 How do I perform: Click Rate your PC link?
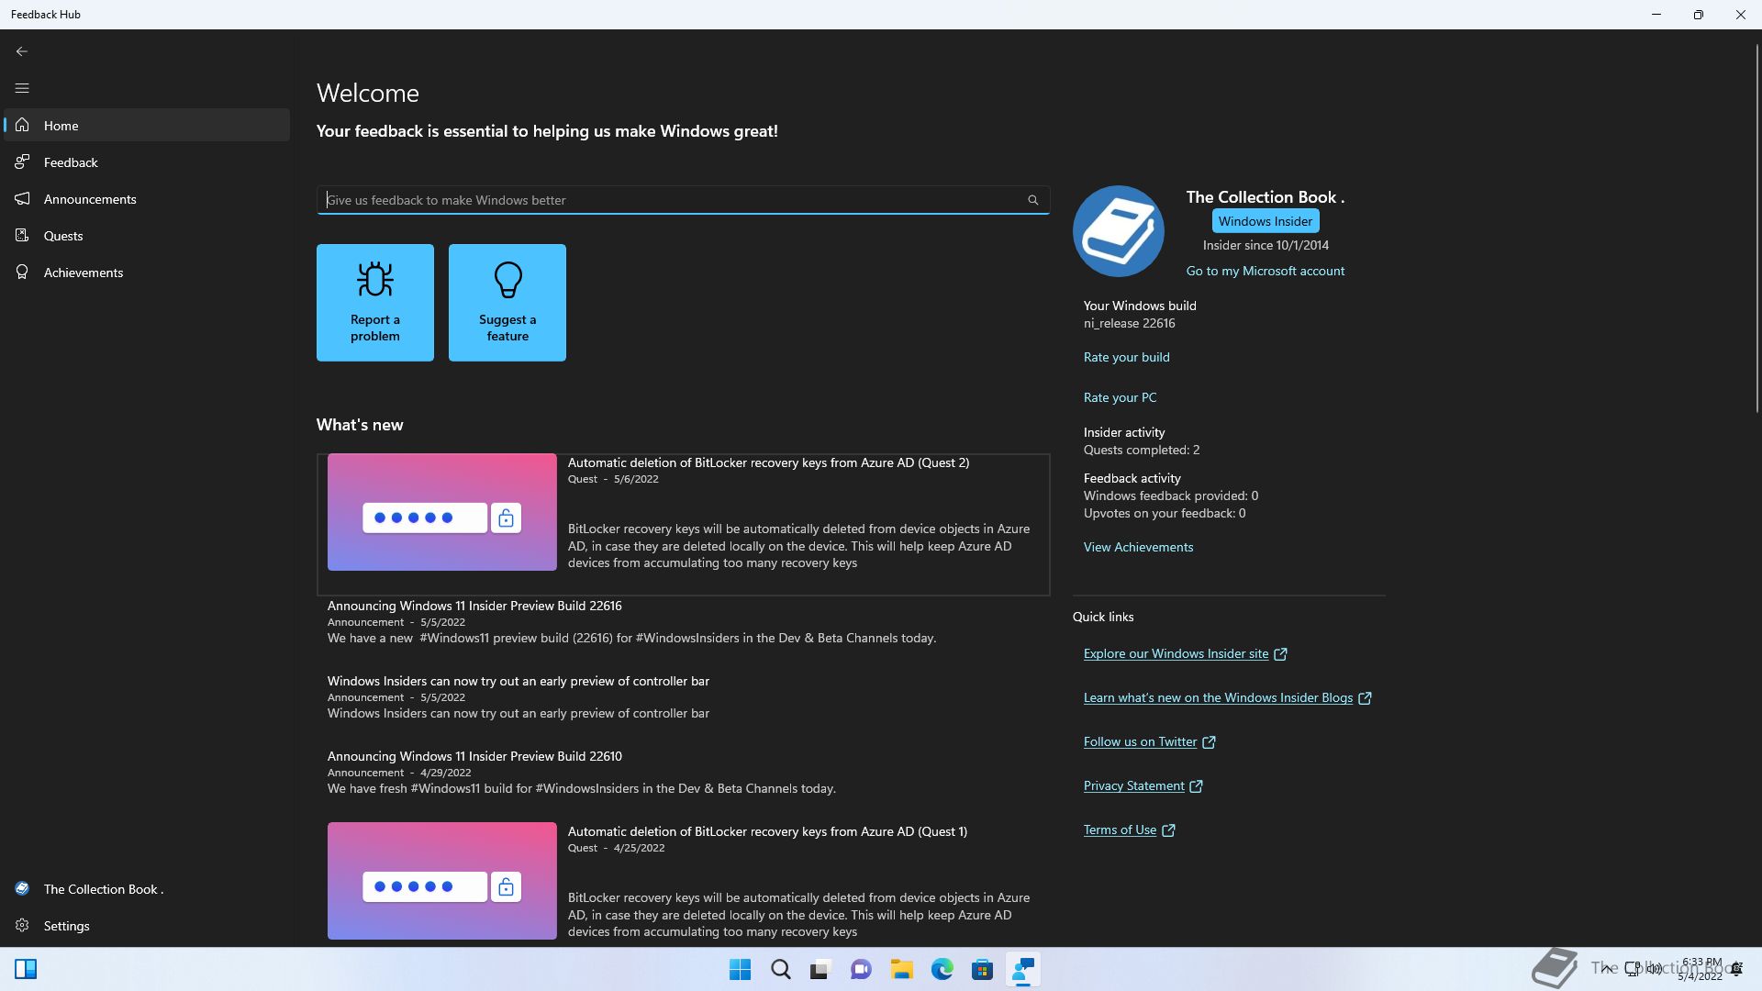click(x=1121, y=397)
